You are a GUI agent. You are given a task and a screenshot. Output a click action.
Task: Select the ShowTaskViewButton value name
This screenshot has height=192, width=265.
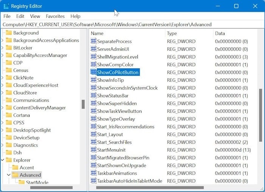click(119, 111)
